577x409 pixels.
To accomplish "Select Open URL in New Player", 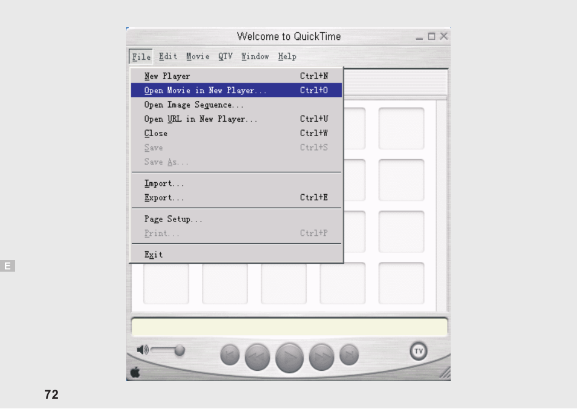I will 236,119.
